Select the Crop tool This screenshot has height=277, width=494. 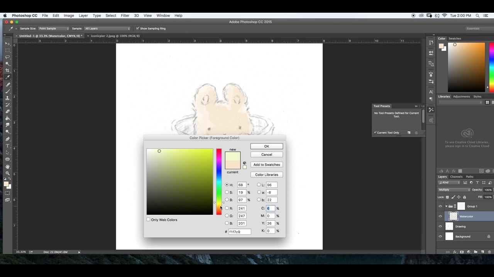(x=7, y=71)
